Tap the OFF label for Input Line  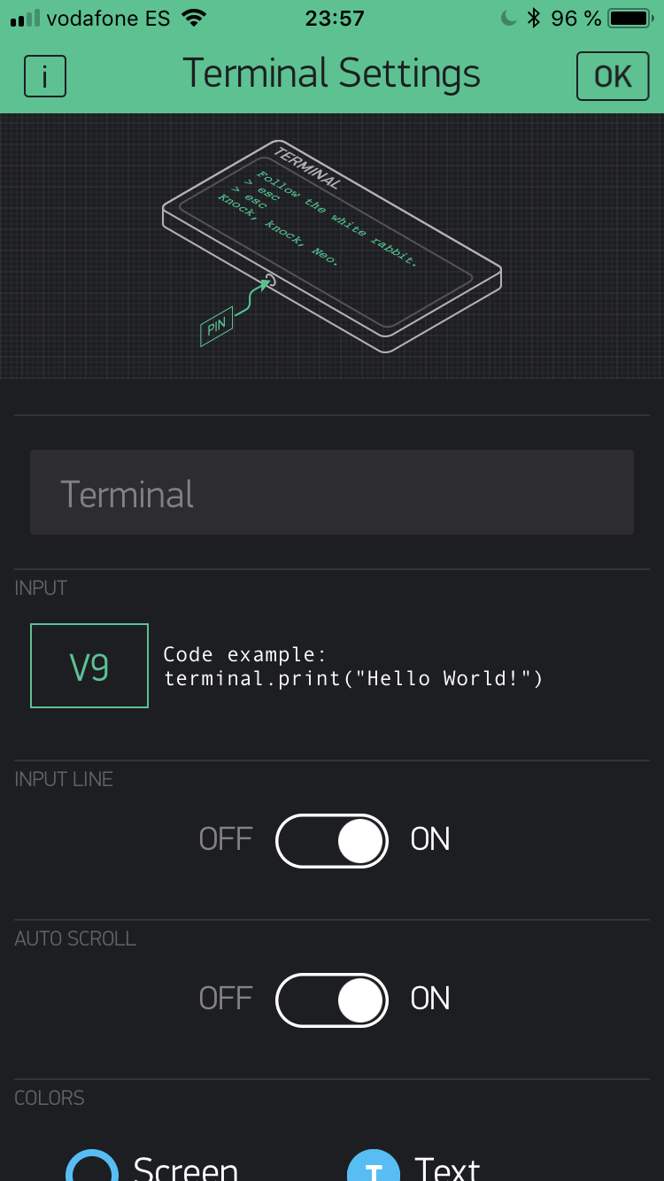(x=226, y=839)
